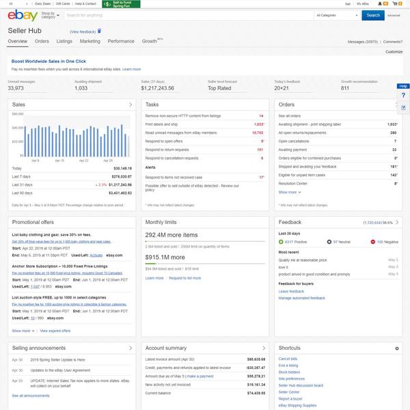This screenshot has width=410, height=410.
Task: Click the $915.1M amount limit progress bar
Action: pyautogui.click(x=205, y=264)
